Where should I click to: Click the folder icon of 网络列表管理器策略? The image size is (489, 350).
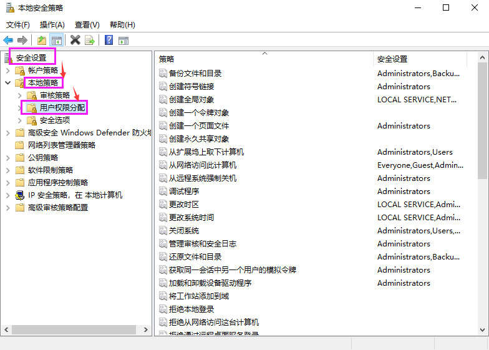[20, 145]
